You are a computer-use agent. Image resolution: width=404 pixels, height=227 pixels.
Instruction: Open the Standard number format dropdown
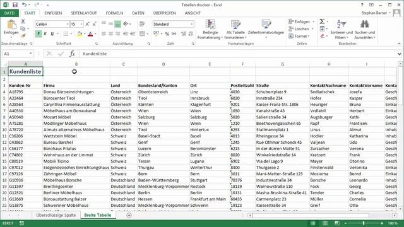click(x=192, y=24)
